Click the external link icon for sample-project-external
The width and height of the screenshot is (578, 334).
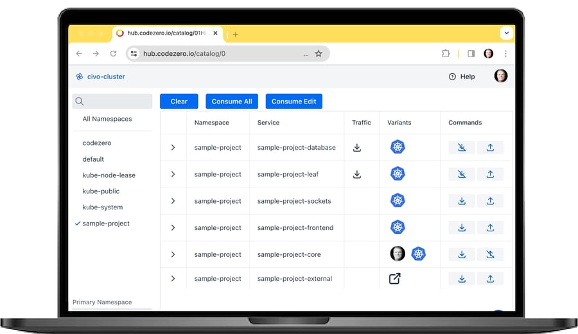395,279
